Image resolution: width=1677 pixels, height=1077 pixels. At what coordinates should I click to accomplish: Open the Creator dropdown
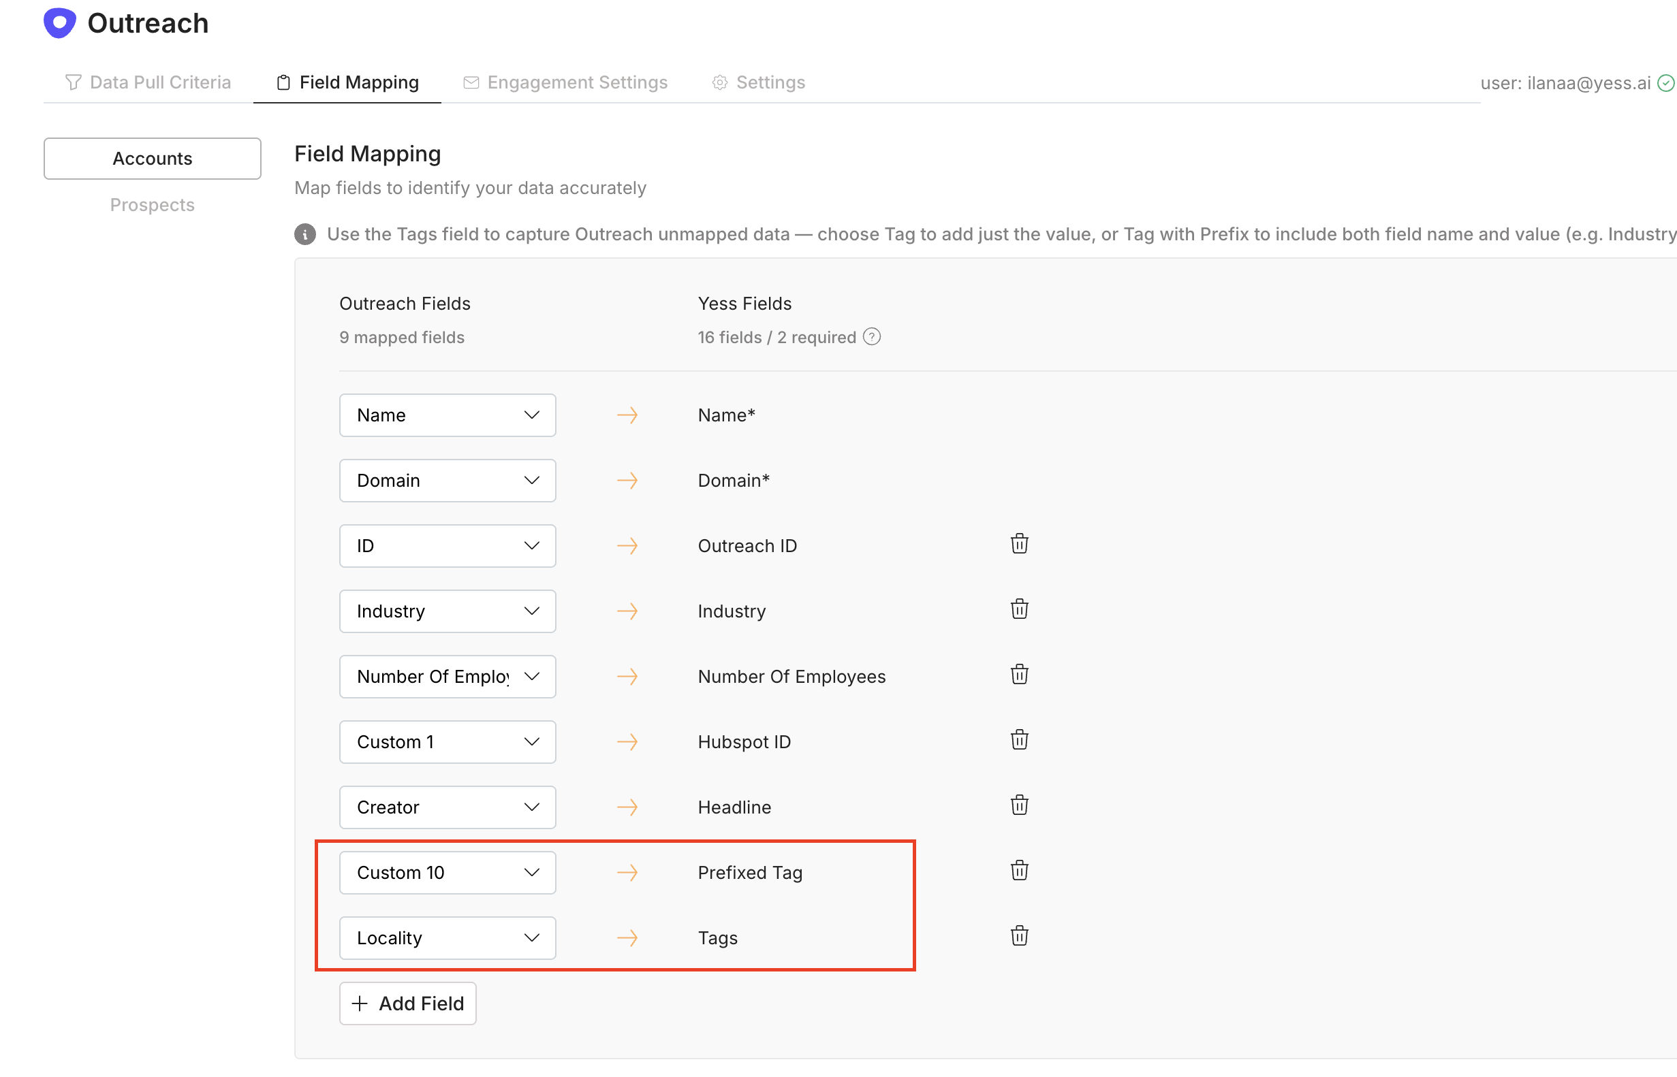[x=447, y=807]
